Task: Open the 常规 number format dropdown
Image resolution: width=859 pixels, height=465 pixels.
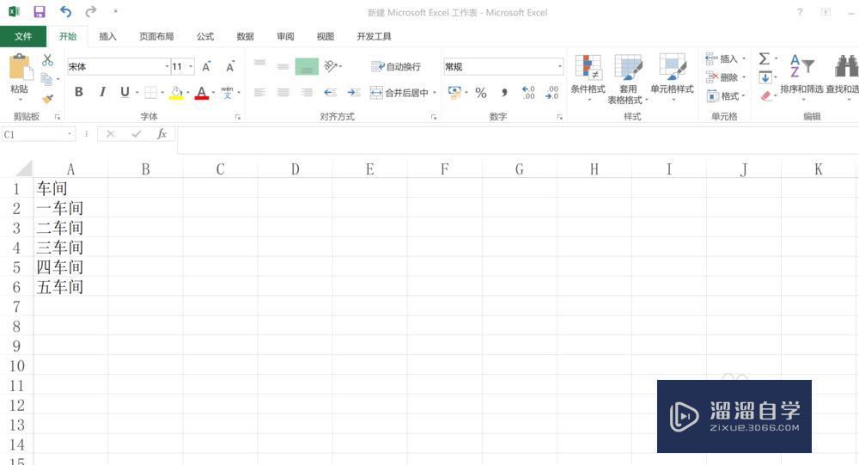Action: pos(560,66)
